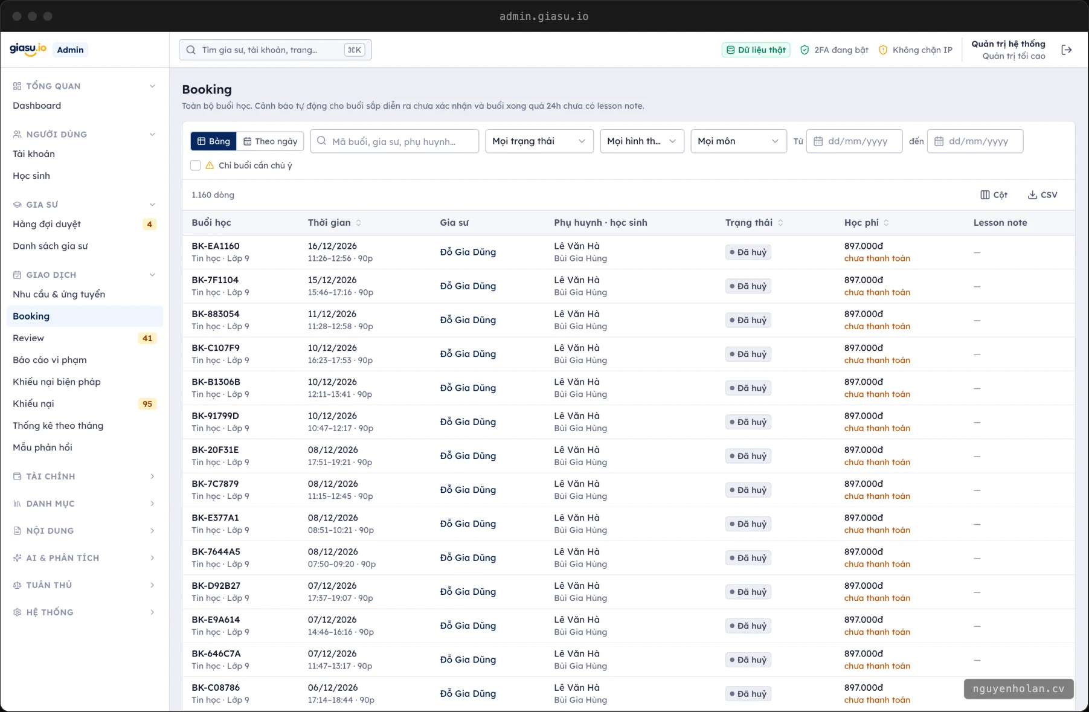Click the warning triangle icon beside Chỉ buổi cần chú ý
The width and height of the screenshot is (1089, 712).
[x=210, y=165]
